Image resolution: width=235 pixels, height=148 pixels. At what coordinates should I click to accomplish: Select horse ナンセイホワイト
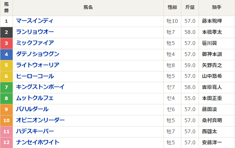pos(38,142)
